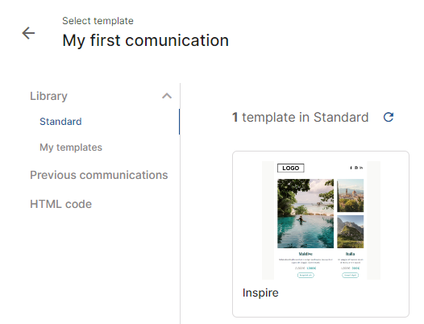Choose the HTML code option
The width and height of the screenshot is (424, 324).
[60, 204]
